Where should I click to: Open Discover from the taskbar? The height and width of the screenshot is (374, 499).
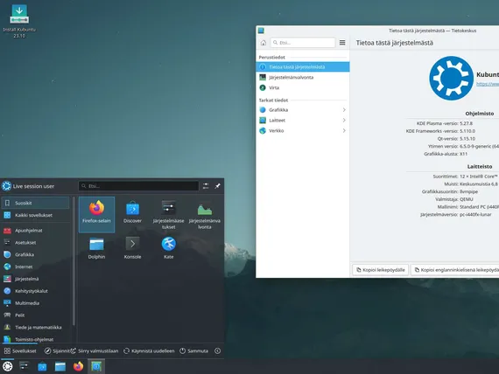pyautogui.click(x=42, y=366)
